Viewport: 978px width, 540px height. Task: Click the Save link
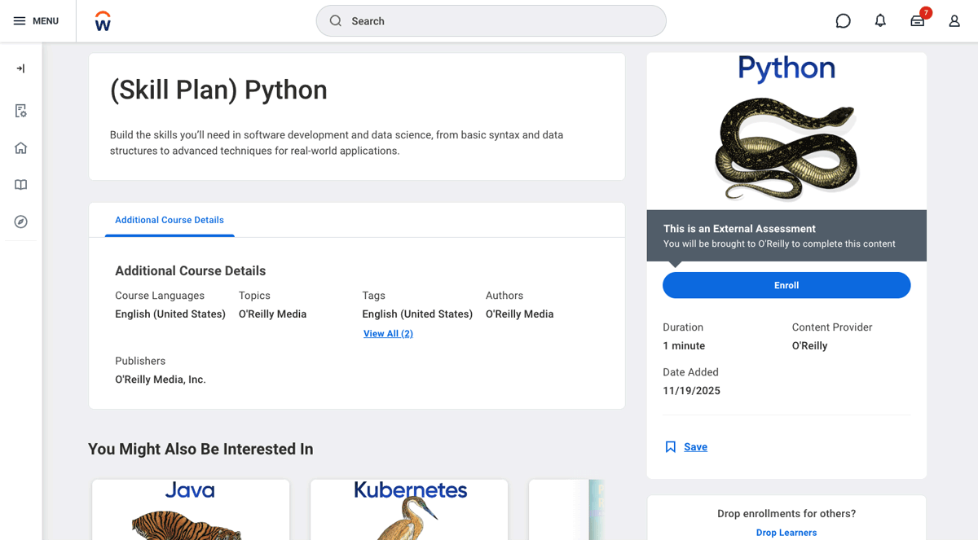point(695,446)
